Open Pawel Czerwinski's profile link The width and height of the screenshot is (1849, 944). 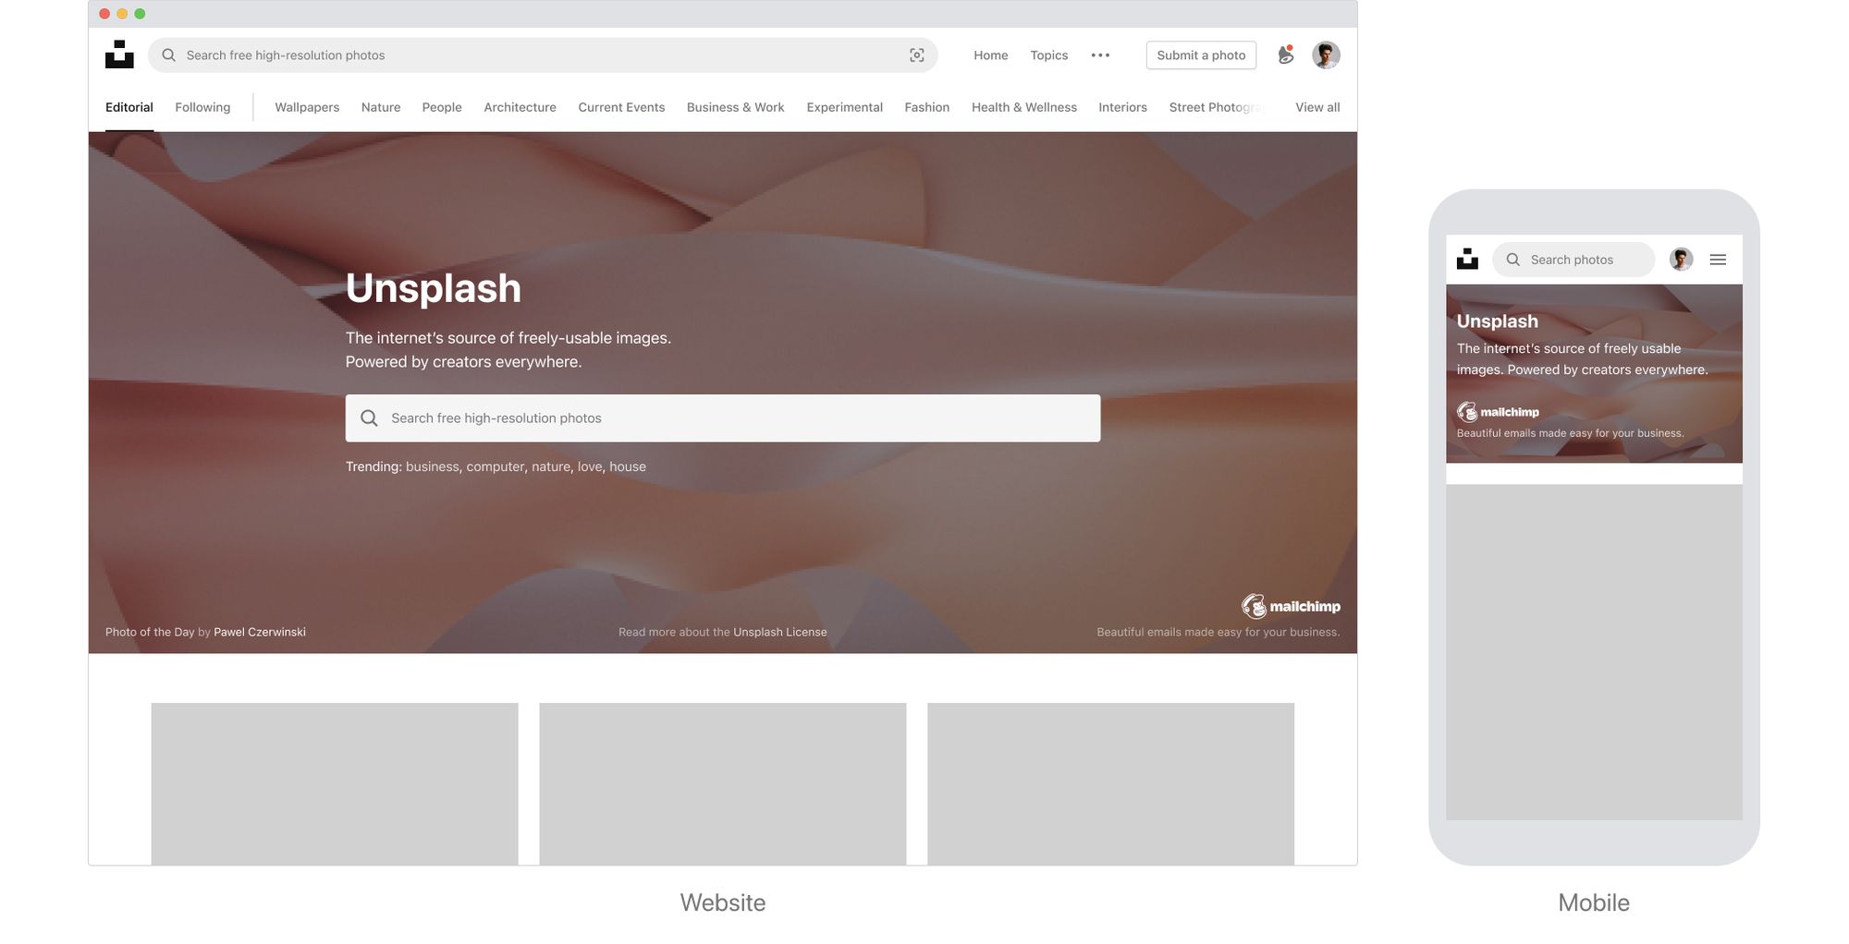(x=260, y=632)
